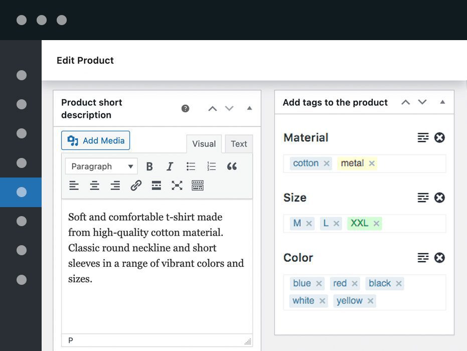The height and width of the screenshot is (351, 467).
Task: Open the last sidebar menu item
Action: [22, 280]
